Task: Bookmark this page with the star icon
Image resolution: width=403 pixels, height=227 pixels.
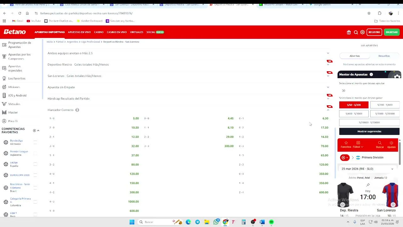Action: (x=369, y=13)
